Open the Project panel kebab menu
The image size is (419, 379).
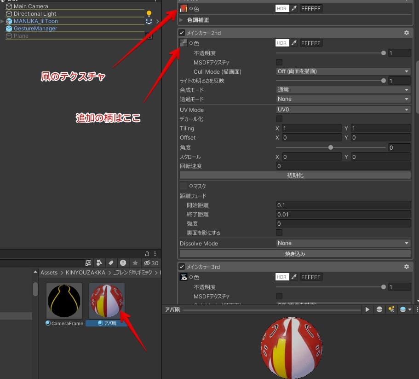155,254
